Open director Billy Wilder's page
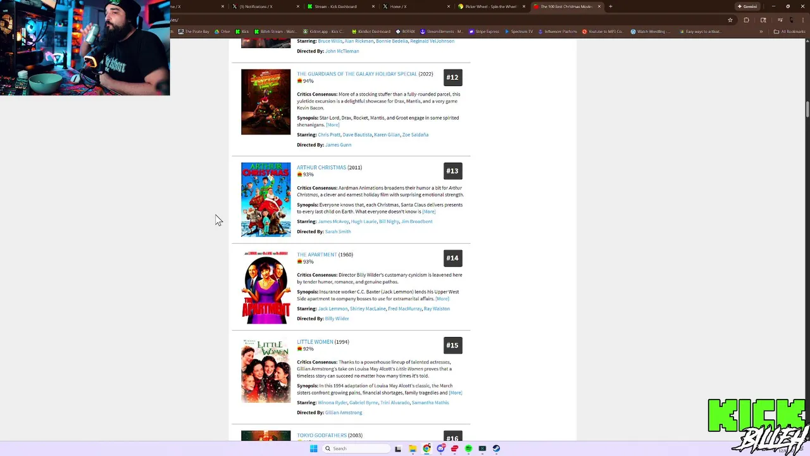 pos(337,319)
